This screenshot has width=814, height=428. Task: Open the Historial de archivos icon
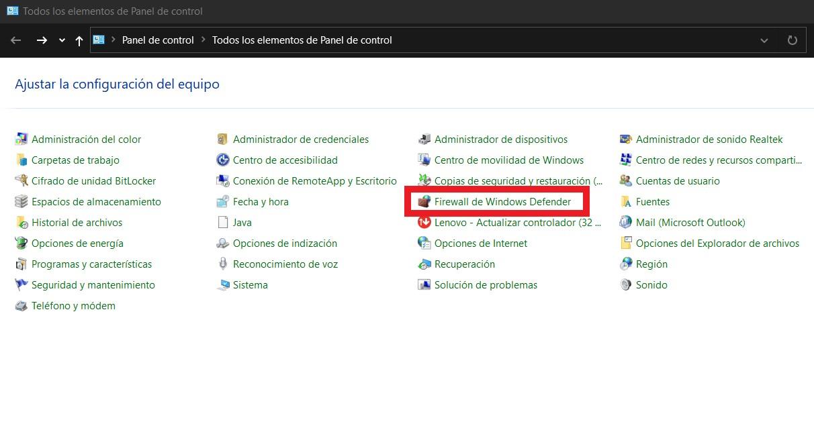(x=21, y=223)
